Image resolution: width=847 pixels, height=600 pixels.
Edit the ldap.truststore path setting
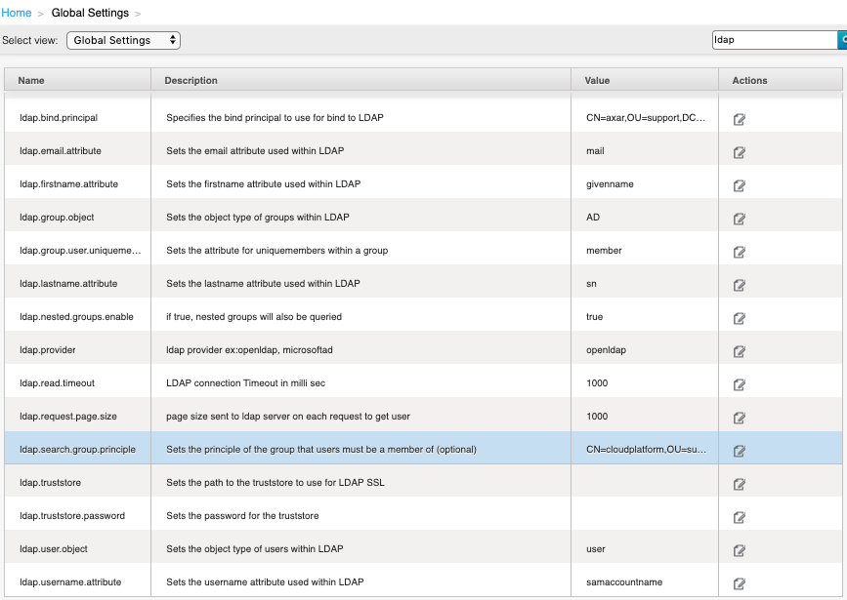739,485
